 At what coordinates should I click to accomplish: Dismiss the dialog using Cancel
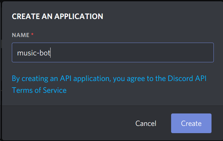(x=146, y=123)
